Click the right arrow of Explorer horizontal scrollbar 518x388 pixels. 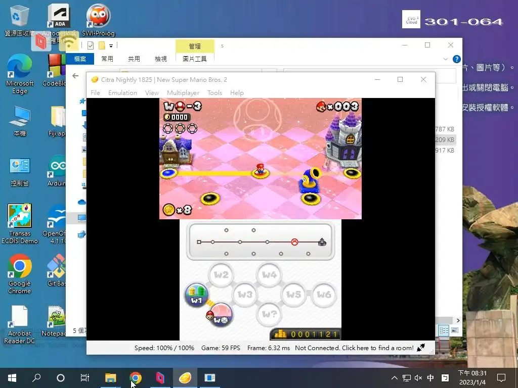(458, 320)
